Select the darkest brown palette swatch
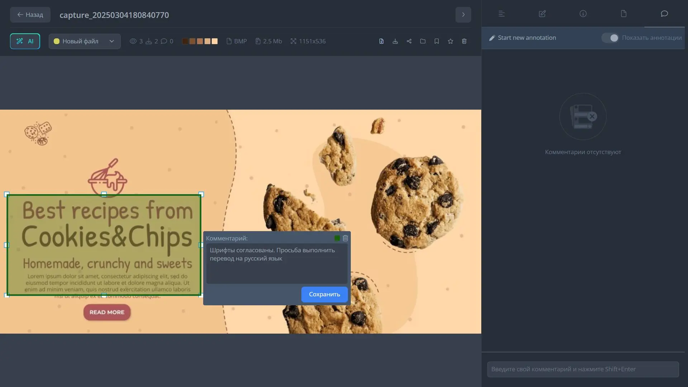The width and height of the screenshot is (688, 387). (x=185, y=41)
